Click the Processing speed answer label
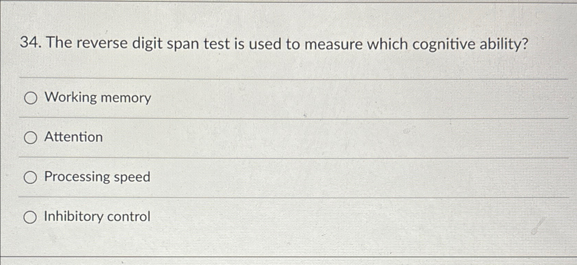577x265 pixels. pyautogui.click(x=97, y=177)
